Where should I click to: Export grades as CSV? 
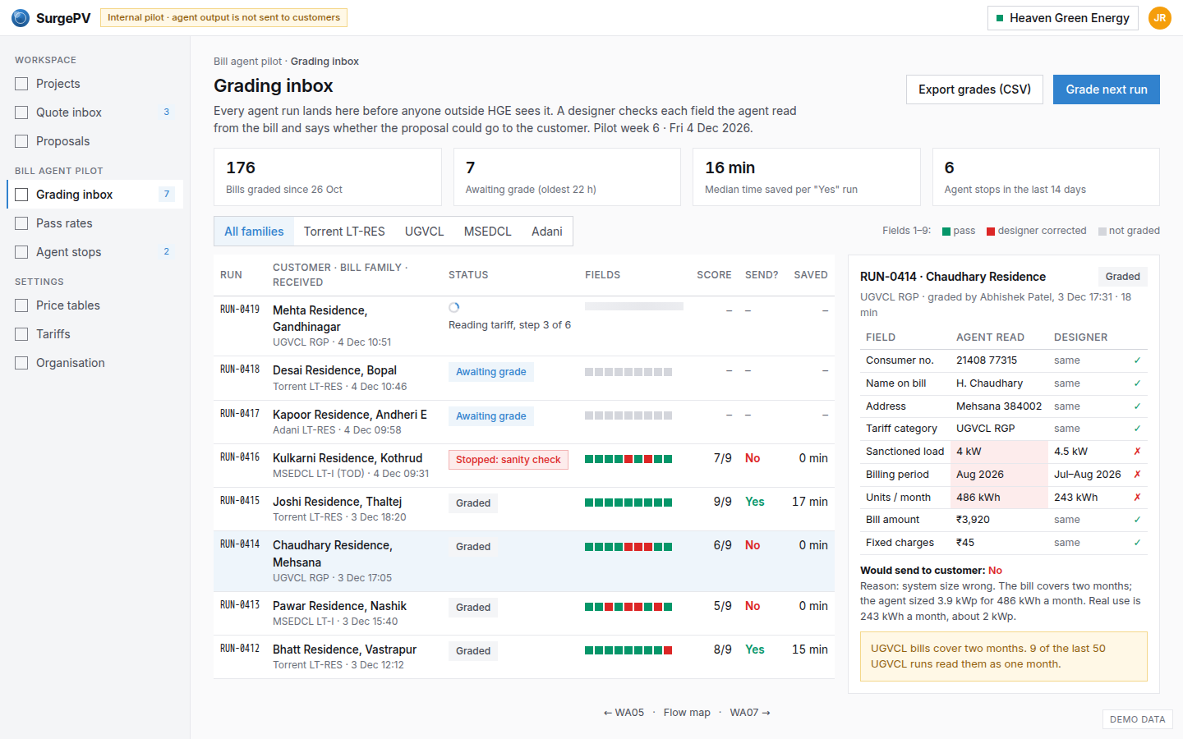click(x=974, y=90)
